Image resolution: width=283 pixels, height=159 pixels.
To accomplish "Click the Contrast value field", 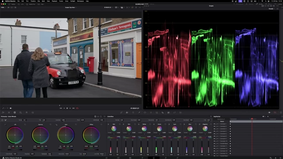I will point(63,120).
